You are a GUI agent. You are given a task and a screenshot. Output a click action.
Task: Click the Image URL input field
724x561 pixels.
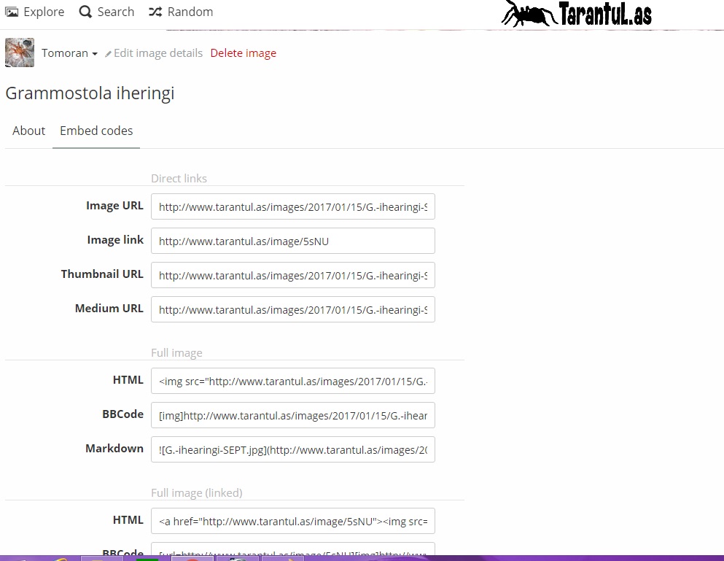(292, 206)
